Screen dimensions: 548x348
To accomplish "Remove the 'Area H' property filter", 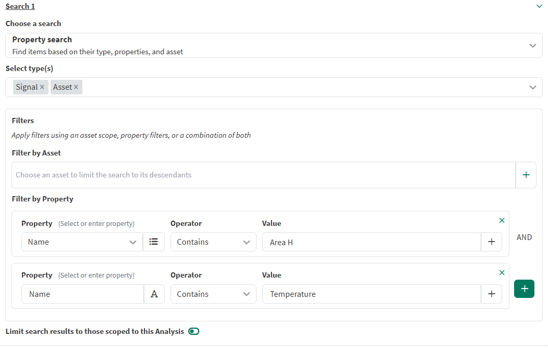I will click(x=502, y=221).
